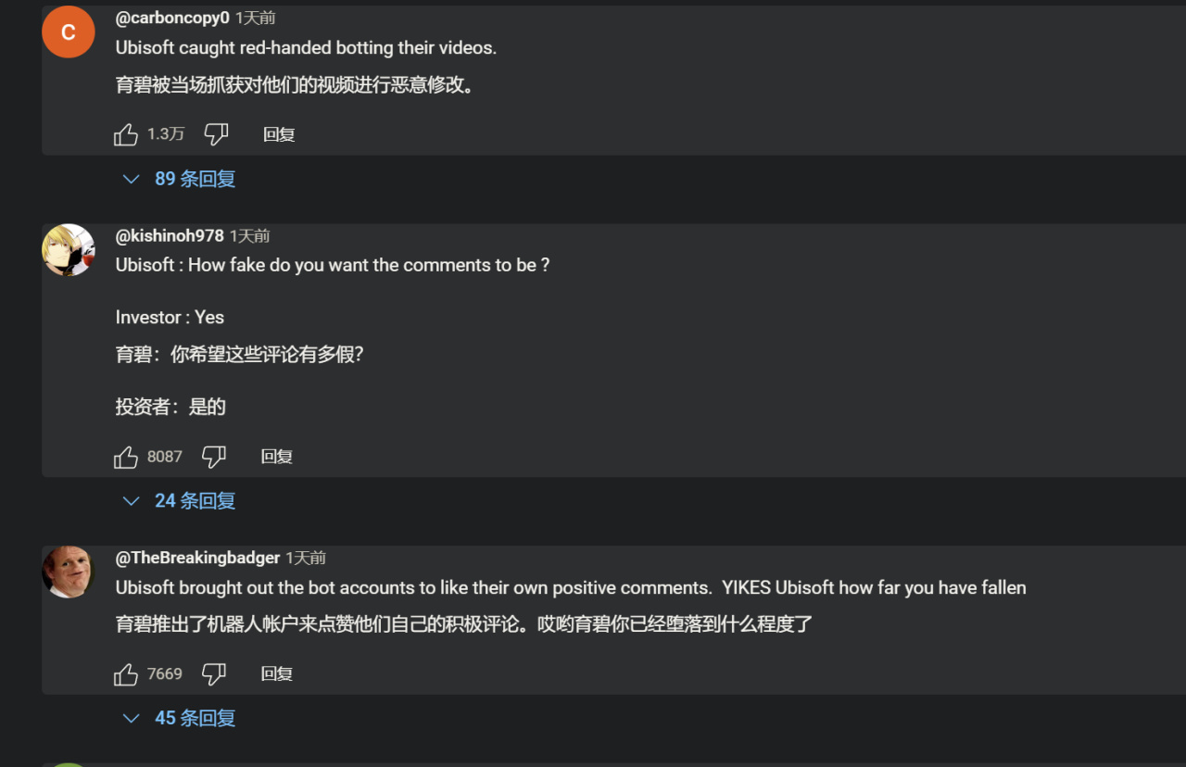Dislike the @carboncopy0 comment

[216, 134]
